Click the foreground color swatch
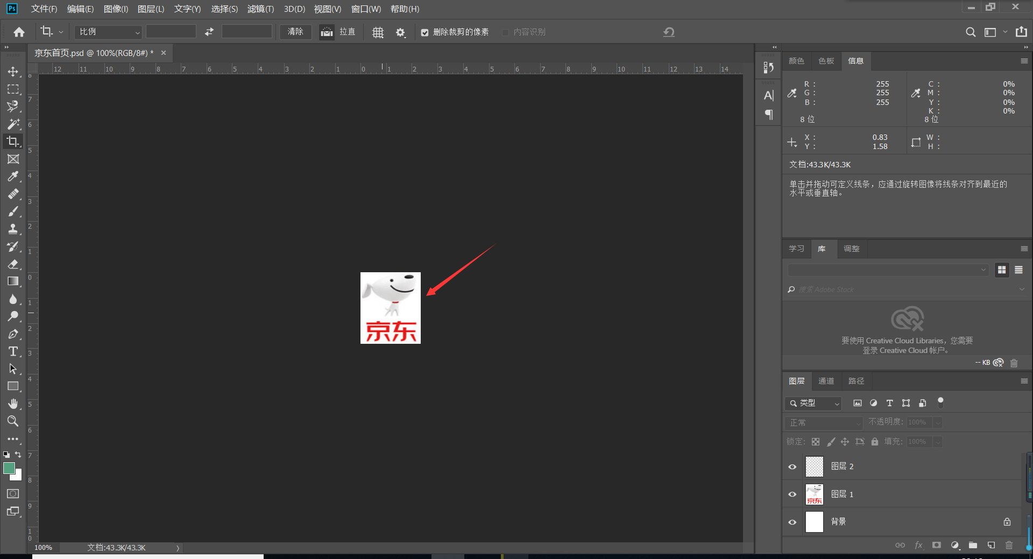Viewport: 1033px width, 559px height. [x=9, y=468]
